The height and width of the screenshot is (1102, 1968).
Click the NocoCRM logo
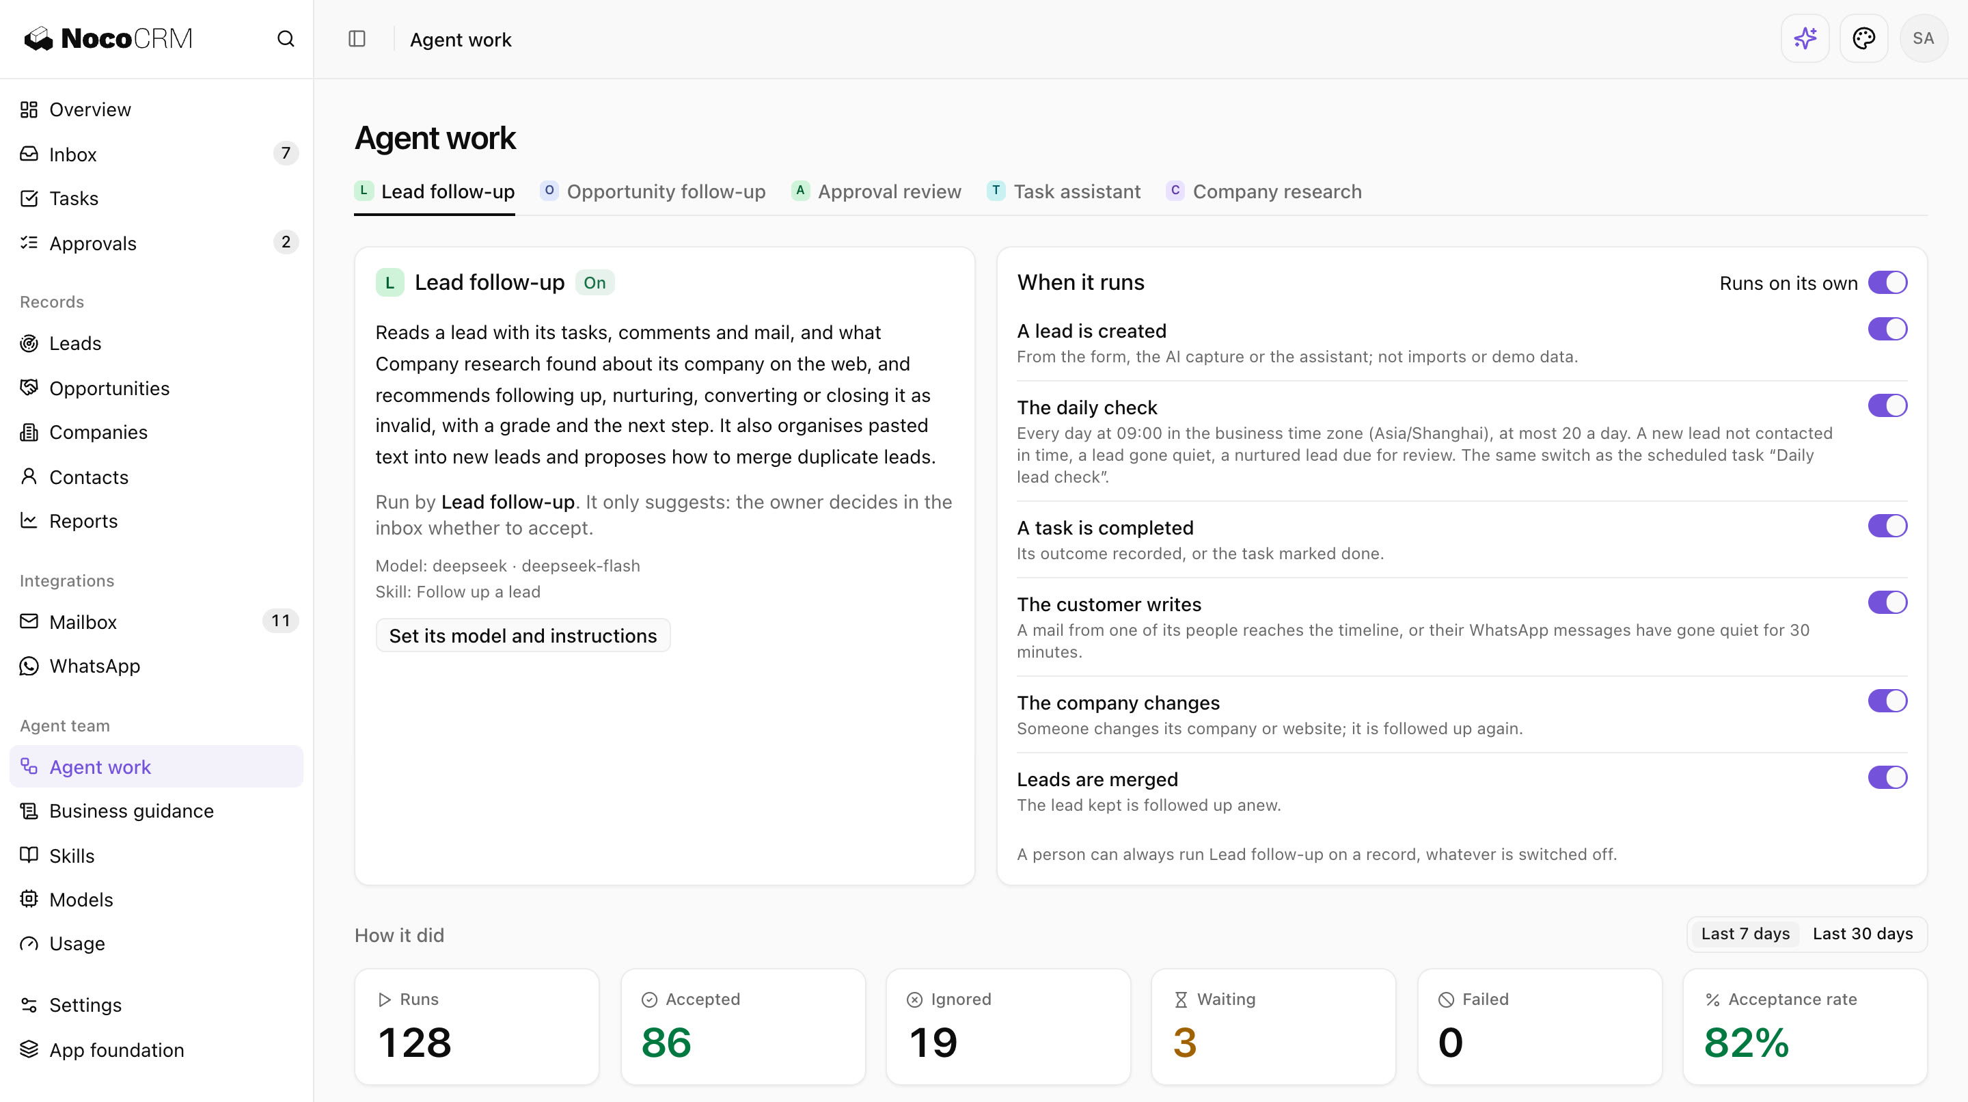tap(109, 39)
